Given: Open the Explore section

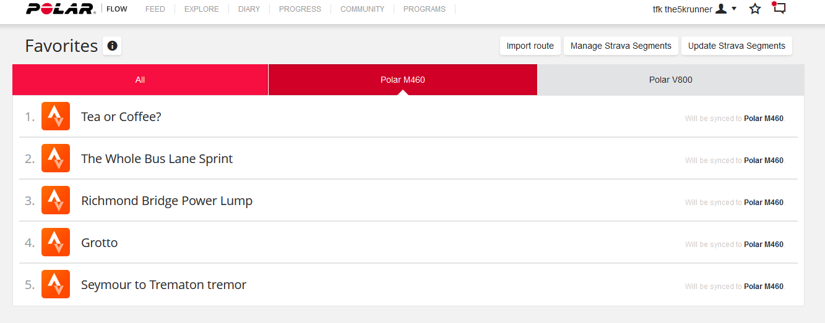Looking at the screenshot, I should [x=202, y=9].
